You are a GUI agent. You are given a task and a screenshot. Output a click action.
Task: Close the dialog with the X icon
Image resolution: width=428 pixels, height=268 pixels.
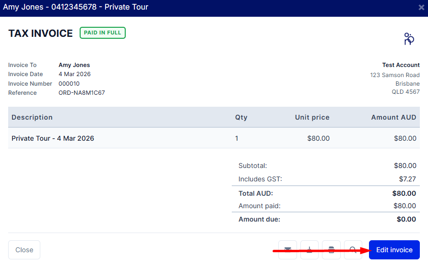(421, 8)
